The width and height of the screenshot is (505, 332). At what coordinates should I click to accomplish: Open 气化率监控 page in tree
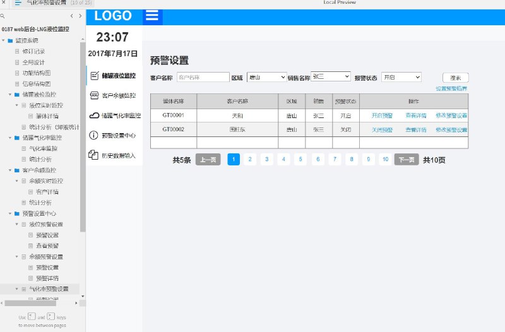coord(43,149)
